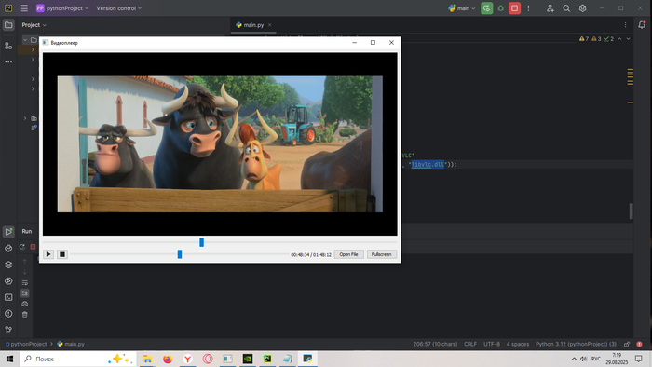Stop the video with square button

click(62, 254)
